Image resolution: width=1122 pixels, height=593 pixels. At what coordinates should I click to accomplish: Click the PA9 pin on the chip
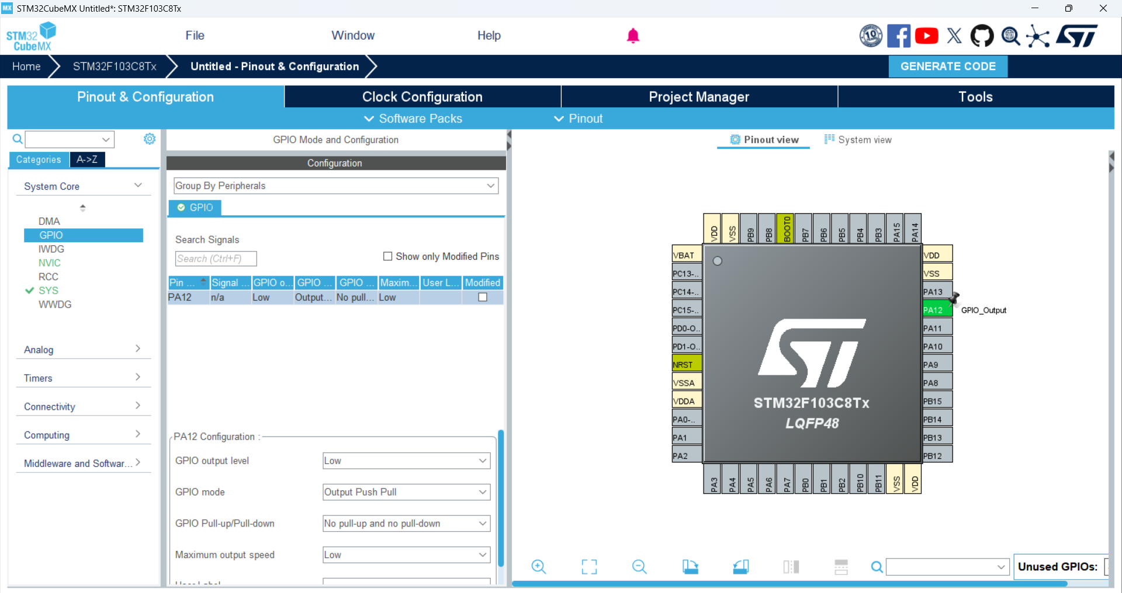click(x=937, y=364)
